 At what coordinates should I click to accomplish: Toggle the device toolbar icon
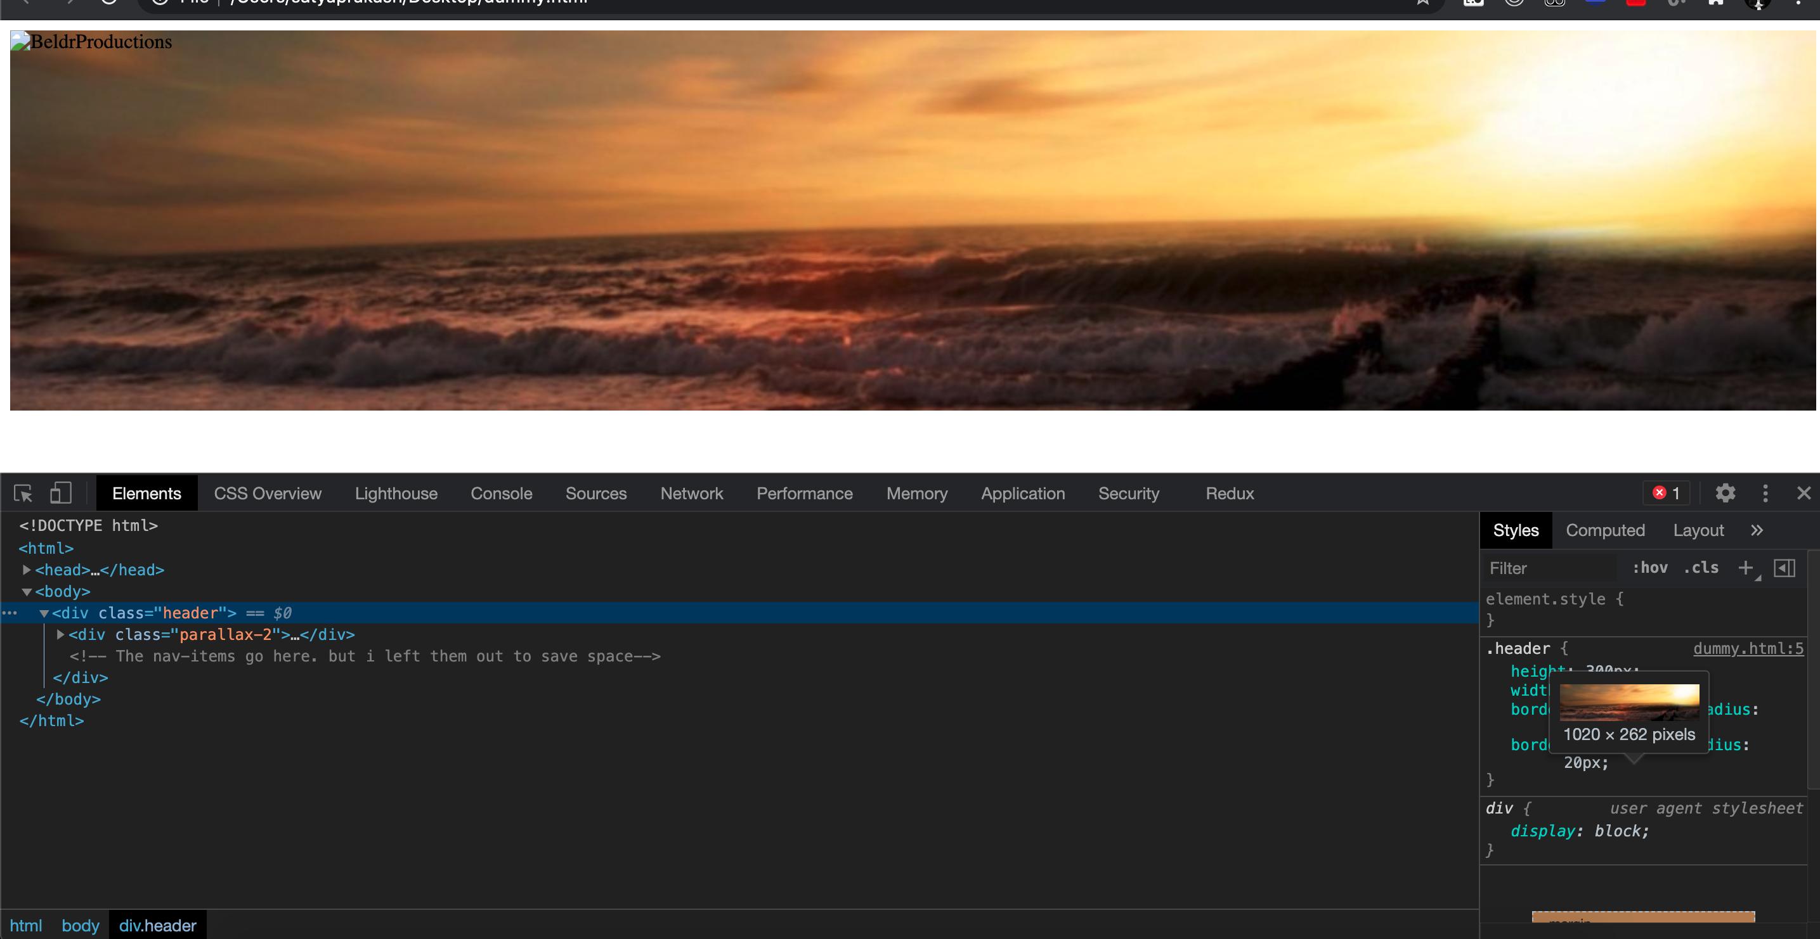[x=61, y=493]
